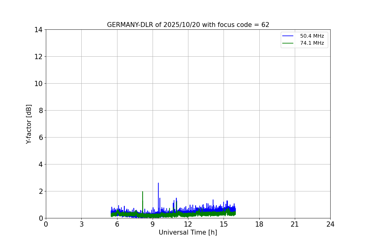The image size is (367, 245).
Task: Click the 'Y-factor [dB]' axis label
Action: [x=29, y=124]
